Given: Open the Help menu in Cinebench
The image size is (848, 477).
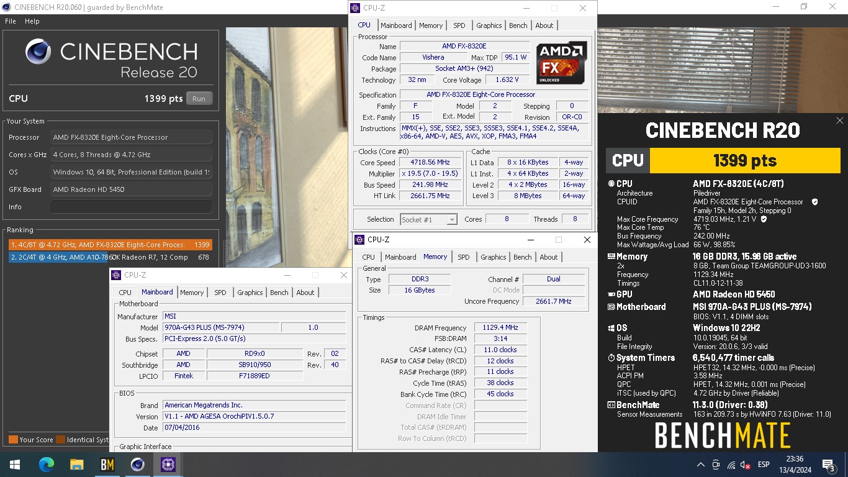Looking at the screenshot, I should tap(32, 21).
